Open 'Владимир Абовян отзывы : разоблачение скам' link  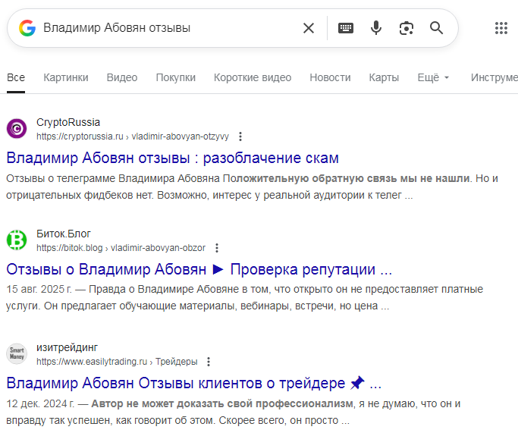pyautogui.click(x=172, y=158)
